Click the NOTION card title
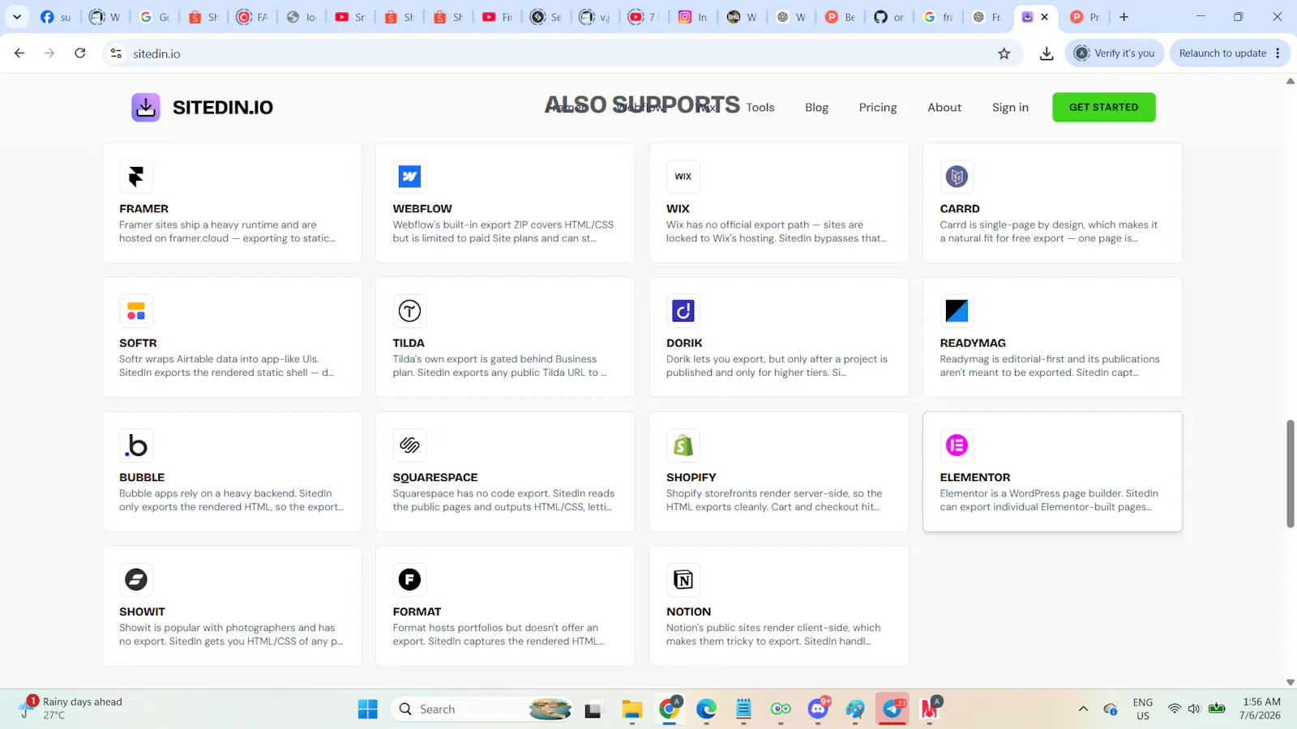 tap(689, 612)
